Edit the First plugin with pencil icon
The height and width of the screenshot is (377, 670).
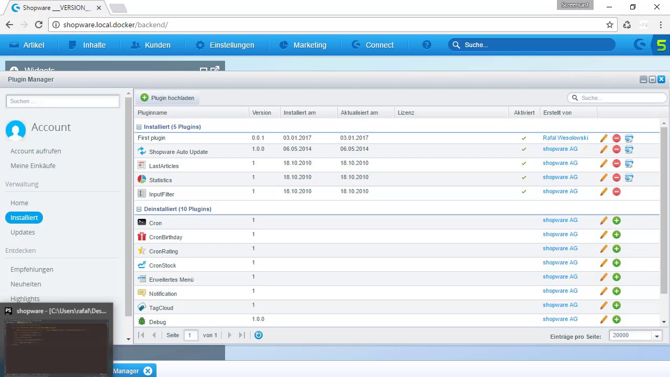click(604, 138)
